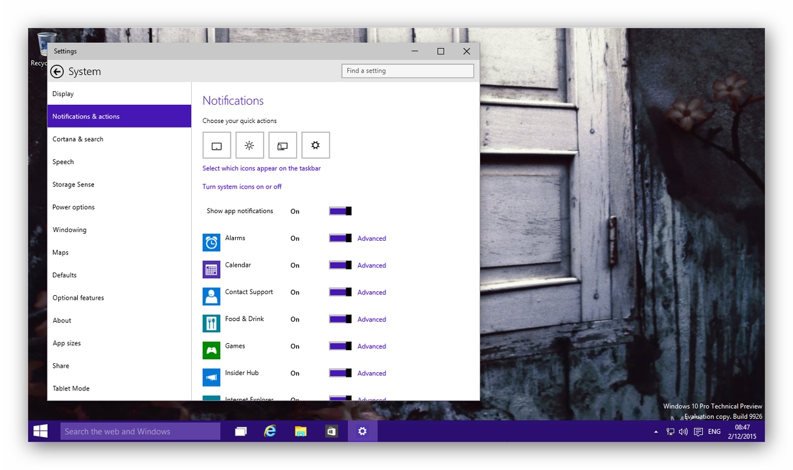
Task: Select the Windowing section
Action: [119, 230]
